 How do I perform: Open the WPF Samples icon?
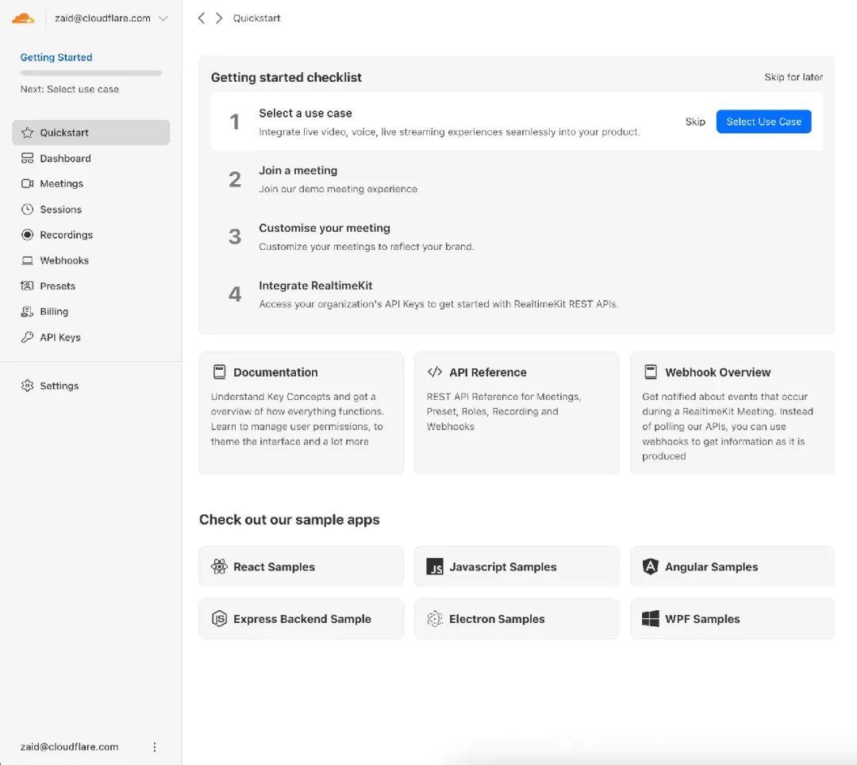(650, 618)
